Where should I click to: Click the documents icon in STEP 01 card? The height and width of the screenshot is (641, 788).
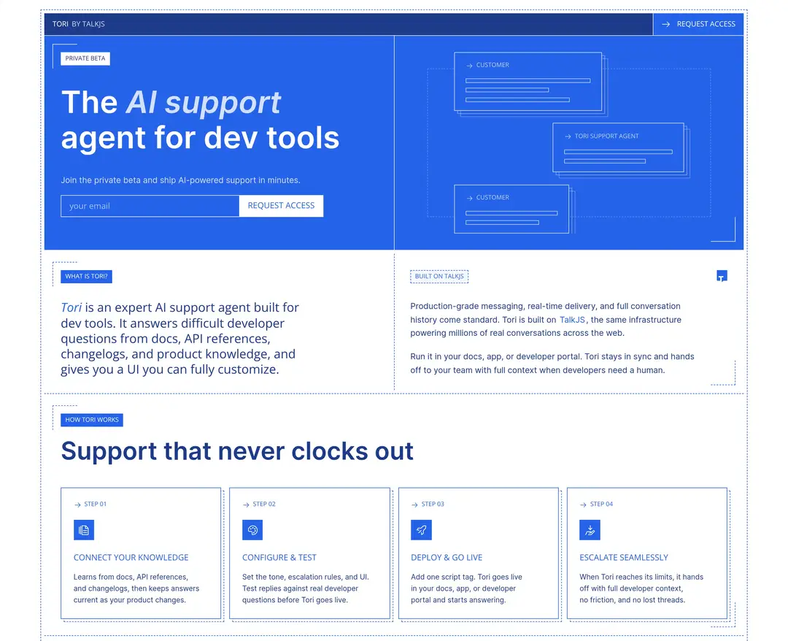[84, 530]
